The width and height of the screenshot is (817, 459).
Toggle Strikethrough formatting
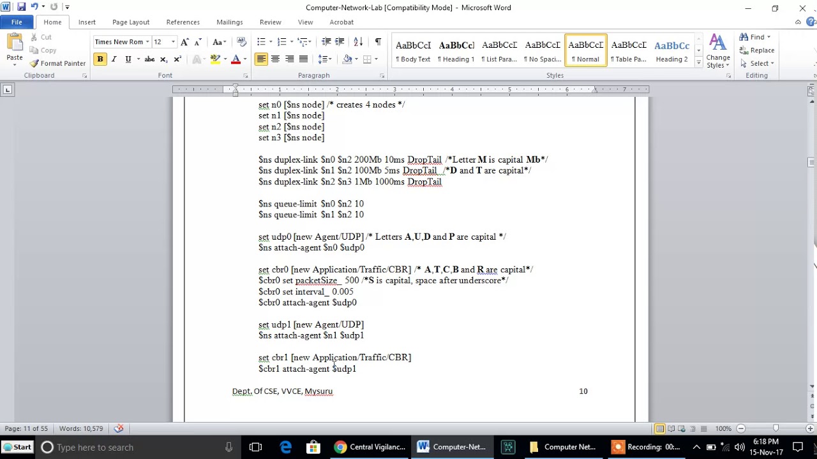(149, 59)
